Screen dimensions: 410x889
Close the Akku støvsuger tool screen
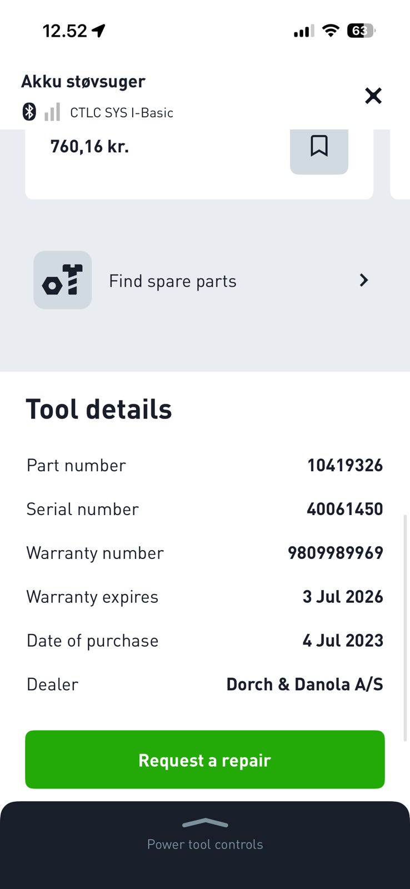[373, 96]
